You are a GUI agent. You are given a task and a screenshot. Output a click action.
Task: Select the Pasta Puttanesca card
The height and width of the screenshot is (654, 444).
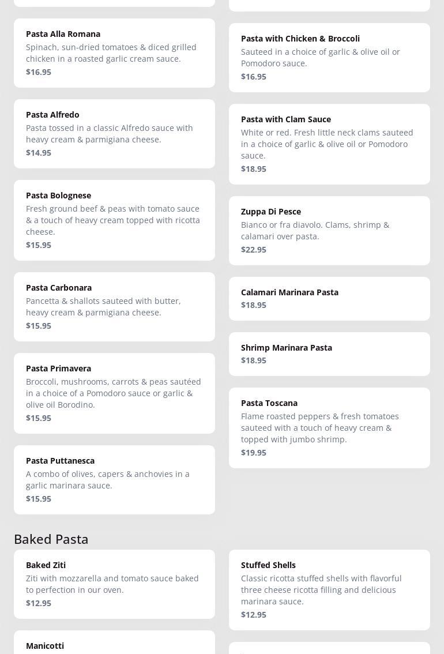coord(114,479)
